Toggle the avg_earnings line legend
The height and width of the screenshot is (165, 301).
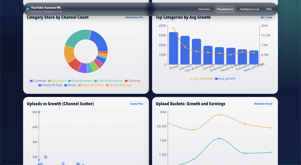[x=201, y=79]
